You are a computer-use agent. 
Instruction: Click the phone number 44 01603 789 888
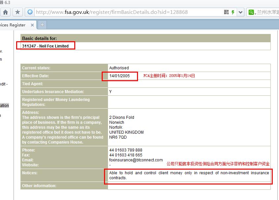[125, 150]
